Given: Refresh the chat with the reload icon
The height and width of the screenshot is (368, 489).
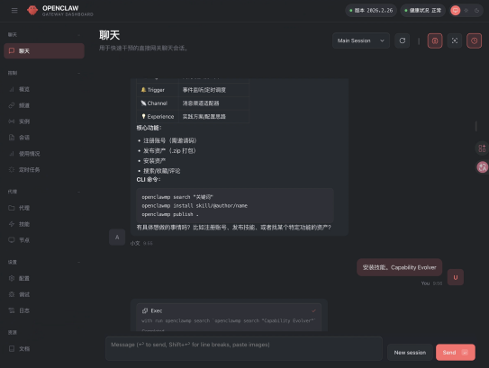Looking at the screenshot, I should click(403, 40).
